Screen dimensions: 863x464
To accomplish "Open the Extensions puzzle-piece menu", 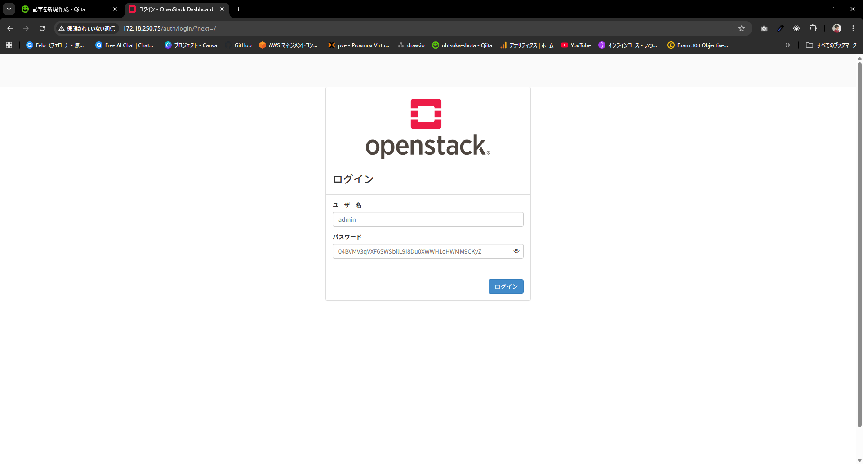I will [813, 28].
